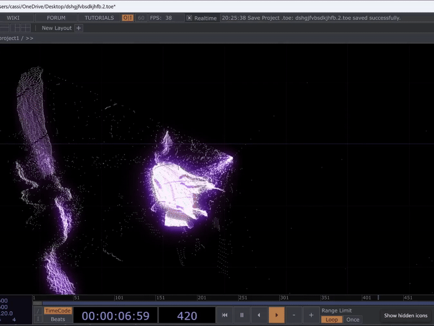The image size is (434, 326).
Task: Step back one frame with reverse arrow
Action: point(259,314)
